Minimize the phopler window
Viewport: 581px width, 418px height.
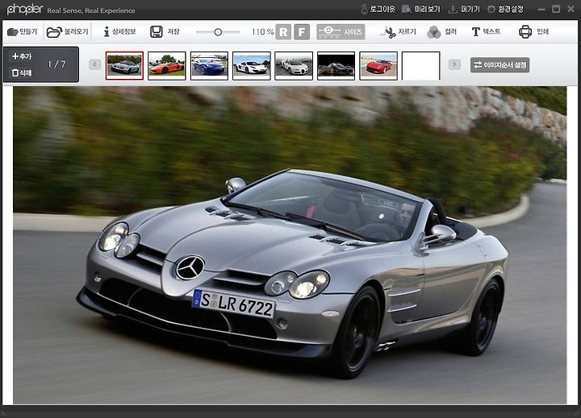pyautogui.click(x=541, y=9)
